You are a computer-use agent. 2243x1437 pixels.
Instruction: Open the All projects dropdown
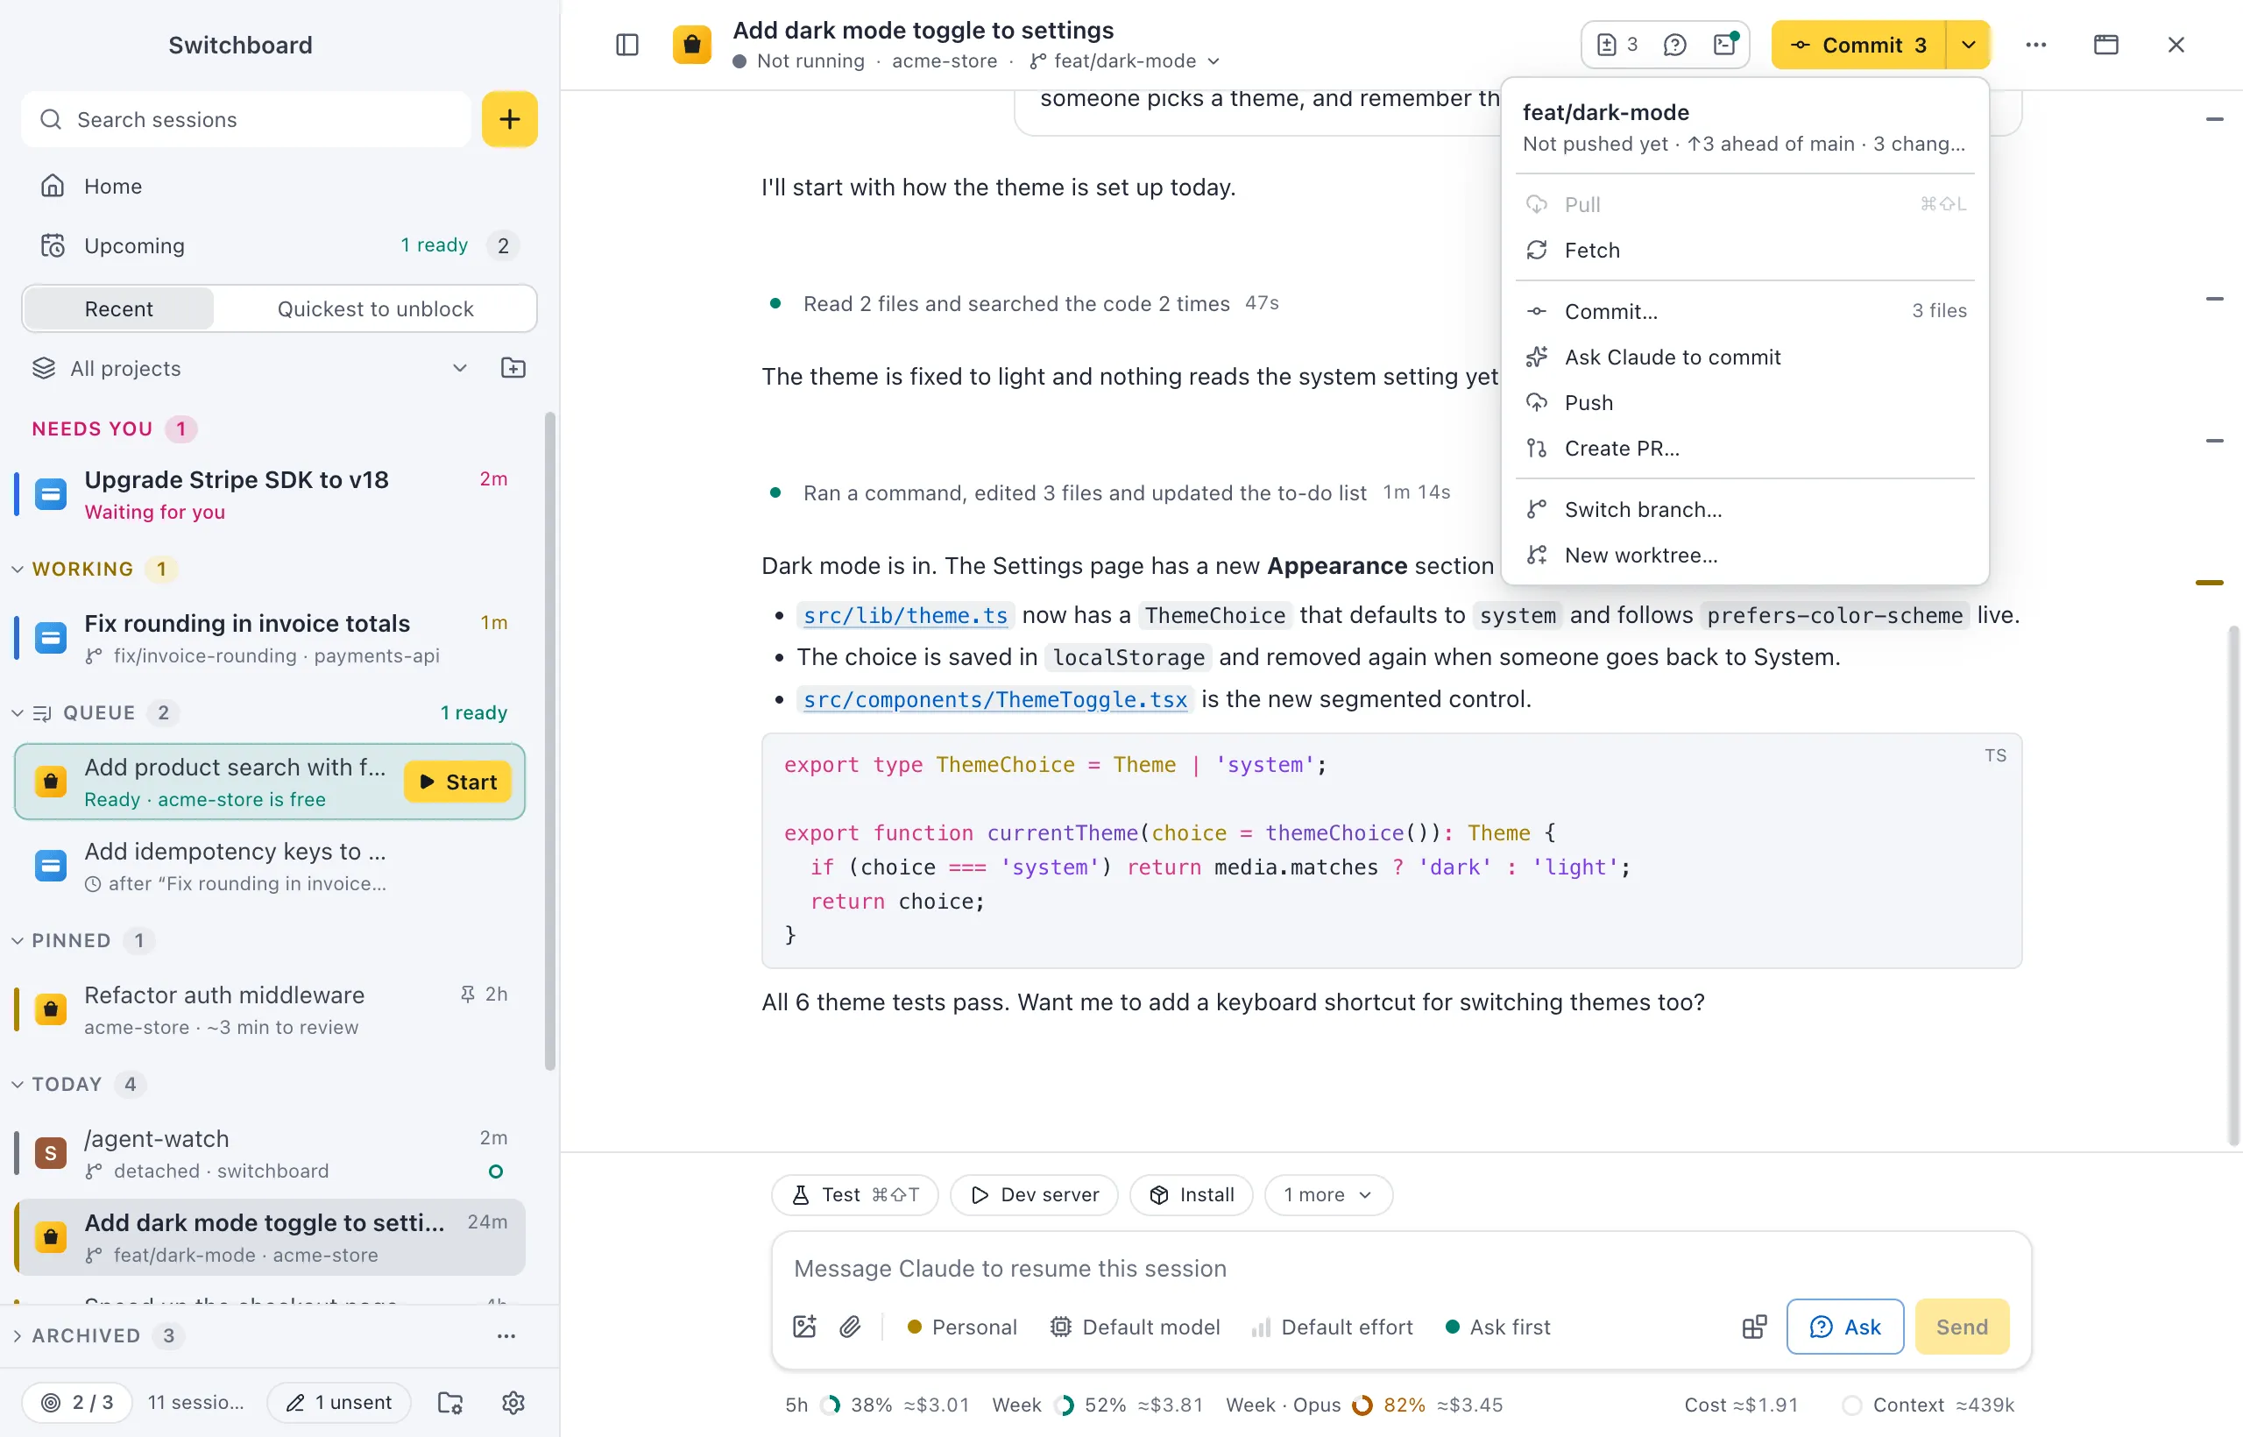click(250, 368)
